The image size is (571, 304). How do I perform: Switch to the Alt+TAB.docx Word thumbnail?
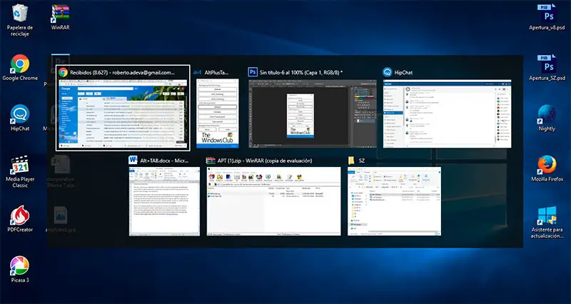(x=164, y=201)
